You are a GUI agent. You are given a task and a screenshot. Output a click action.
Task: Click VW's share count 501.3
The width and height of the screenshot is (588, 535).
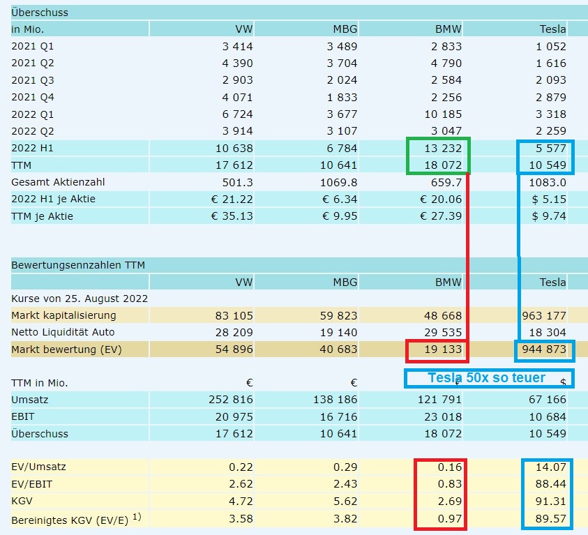coord(238,183)
